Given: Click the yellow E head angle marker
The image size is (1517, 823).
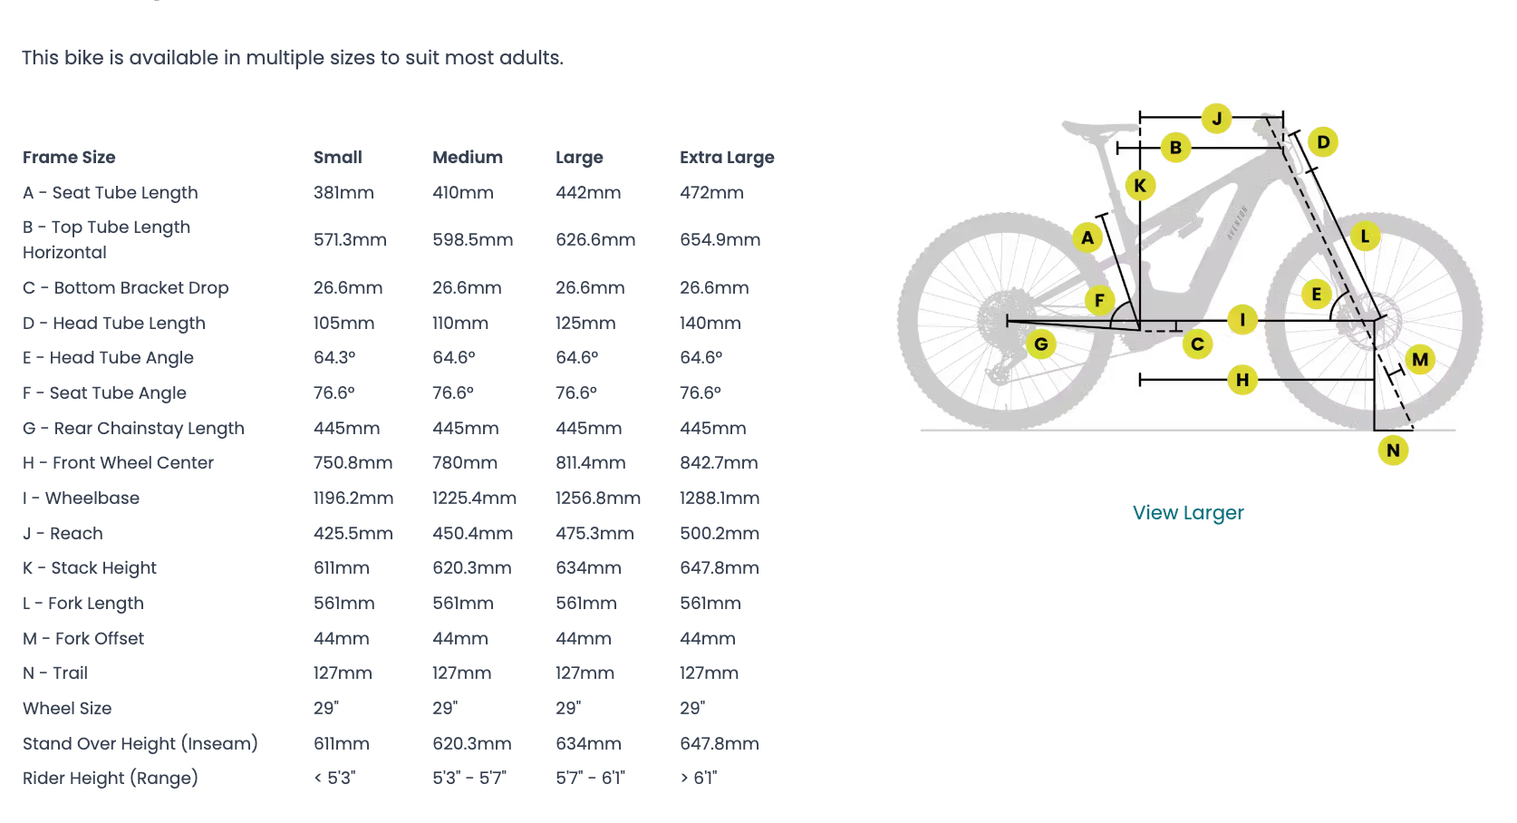Looking at the screenshot, I should tap(1316, 294).
